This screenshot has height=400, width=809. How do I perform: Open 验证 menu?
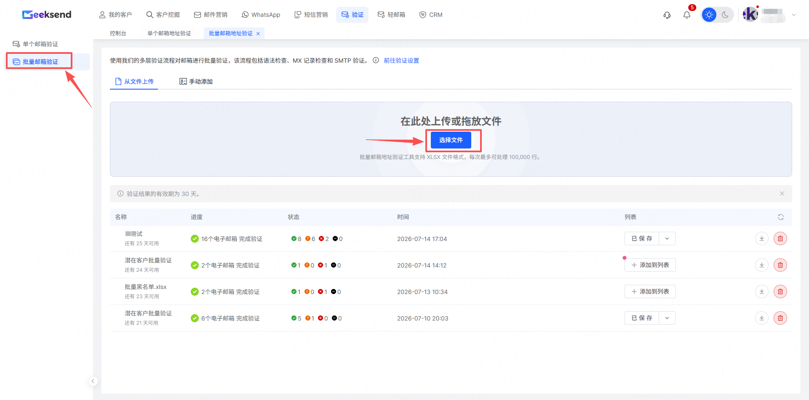point(352,15)
